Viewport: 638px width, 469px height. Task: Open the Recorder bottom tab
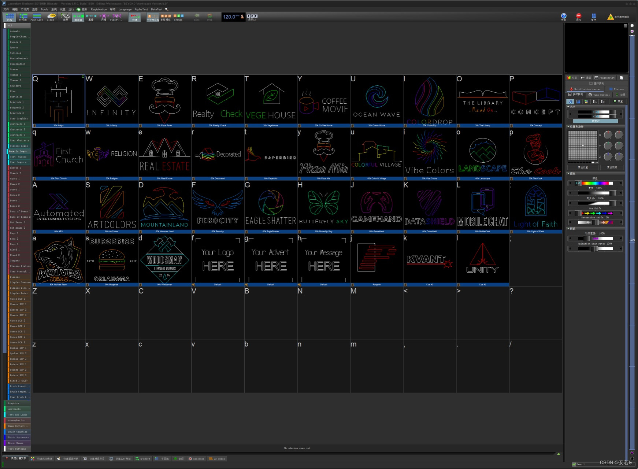tap(196, 458)
